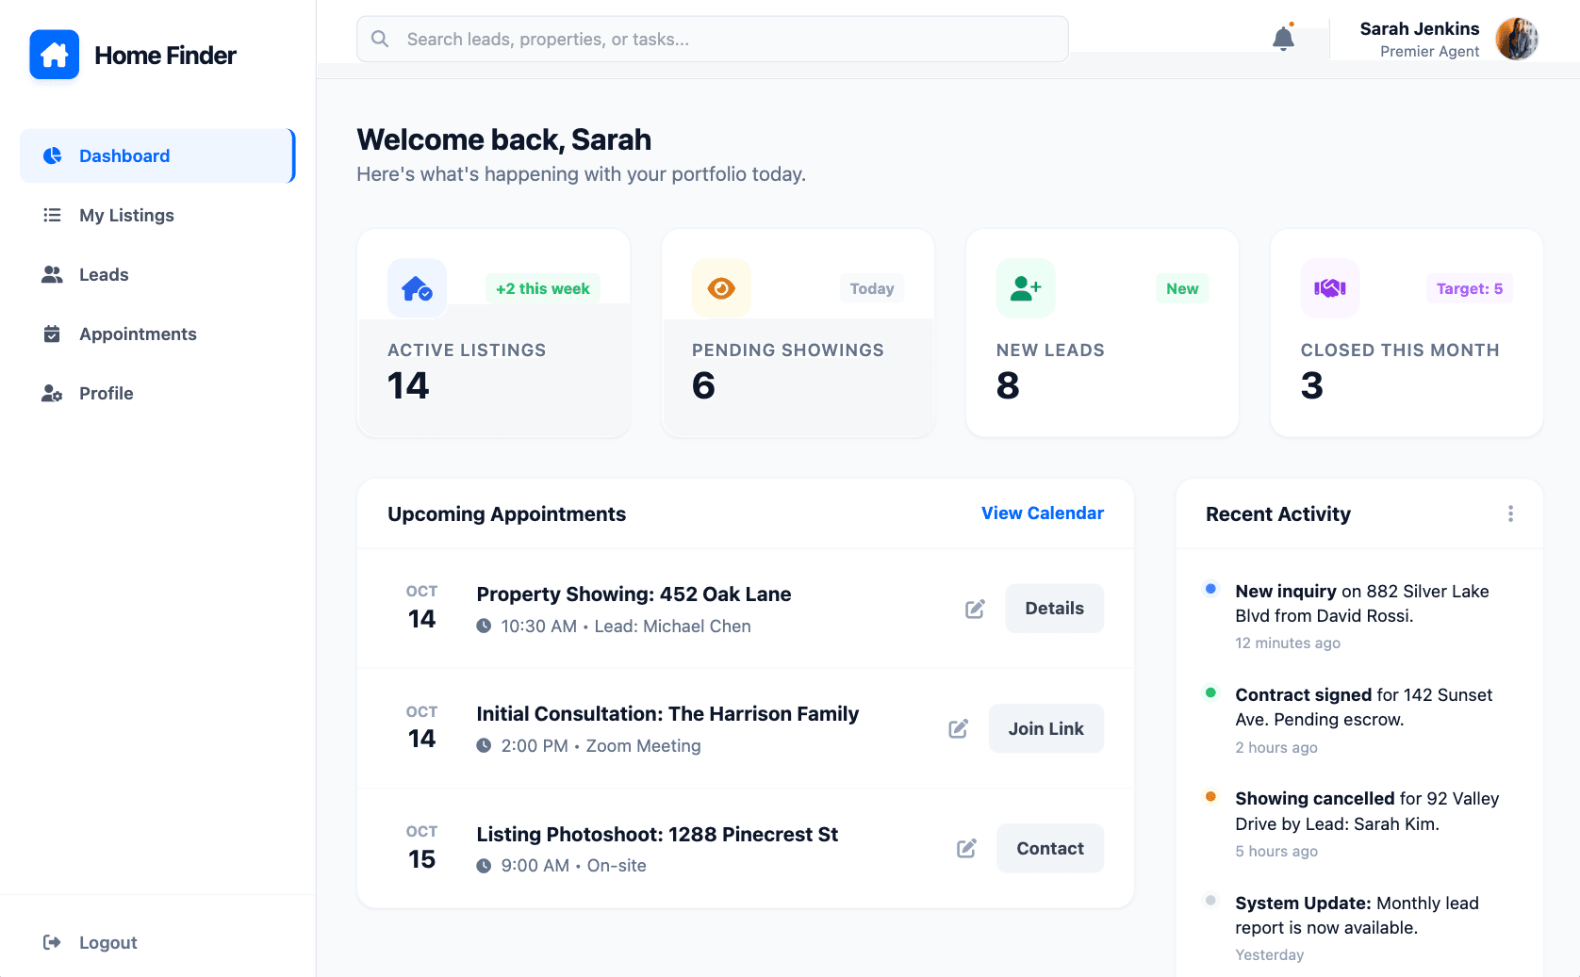The image size is (1580, 977).
Task: Click Sarah Jenkins profile avatar
Action: pos(1516,39)
